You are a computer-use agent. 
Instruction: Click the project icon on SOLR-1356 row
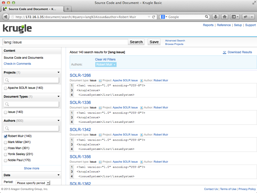click(x=100, y=162)
